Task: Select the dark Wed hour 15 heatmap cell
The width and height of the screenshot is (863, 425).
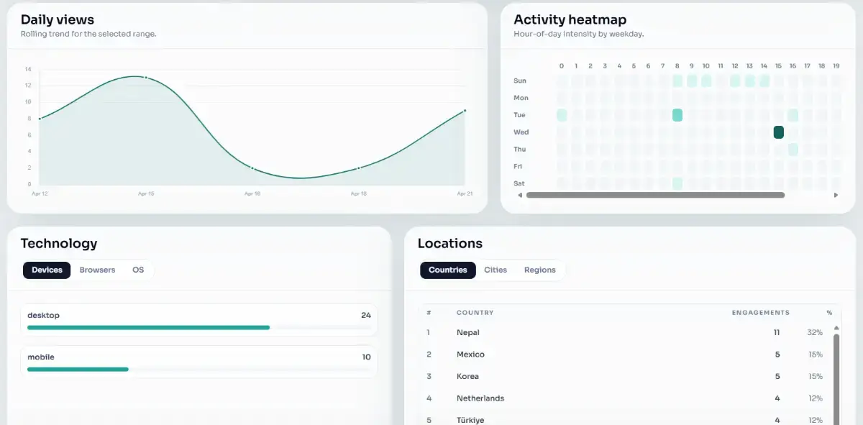Action: [778, 132]
